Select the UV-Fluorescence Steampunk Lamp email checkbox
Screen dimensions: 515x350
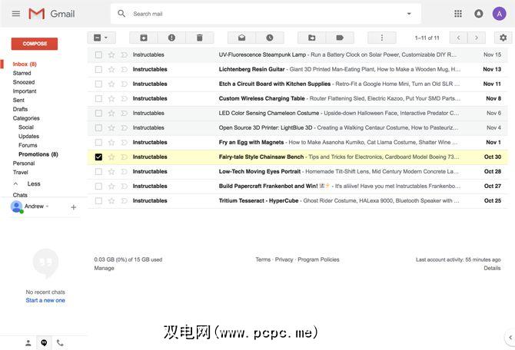coord(98,54)
